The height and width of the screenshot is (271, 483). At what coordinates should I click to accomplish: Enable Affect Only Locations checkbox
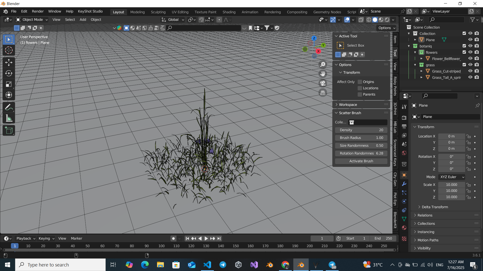(360, 88)
